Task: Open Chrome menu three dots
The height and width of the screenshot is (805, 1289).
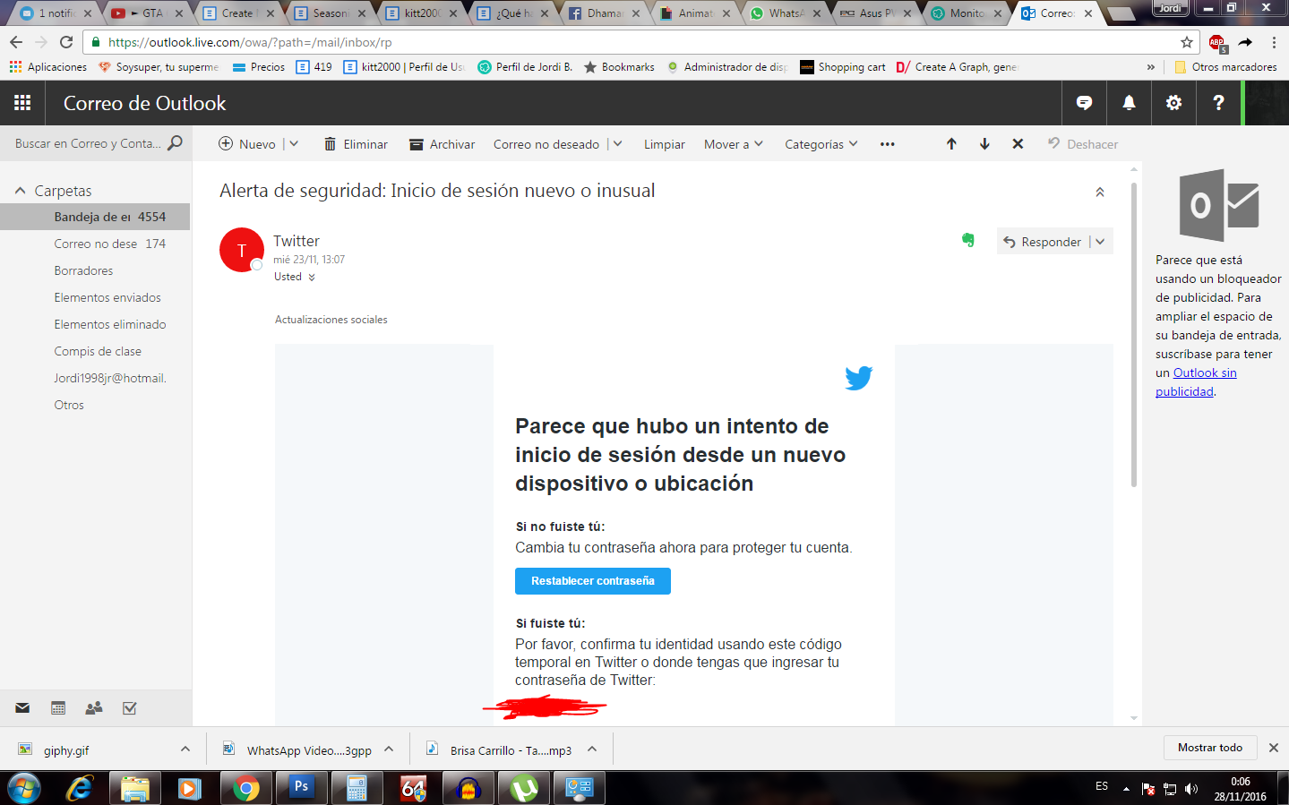Action: [x=1273, y=42]
